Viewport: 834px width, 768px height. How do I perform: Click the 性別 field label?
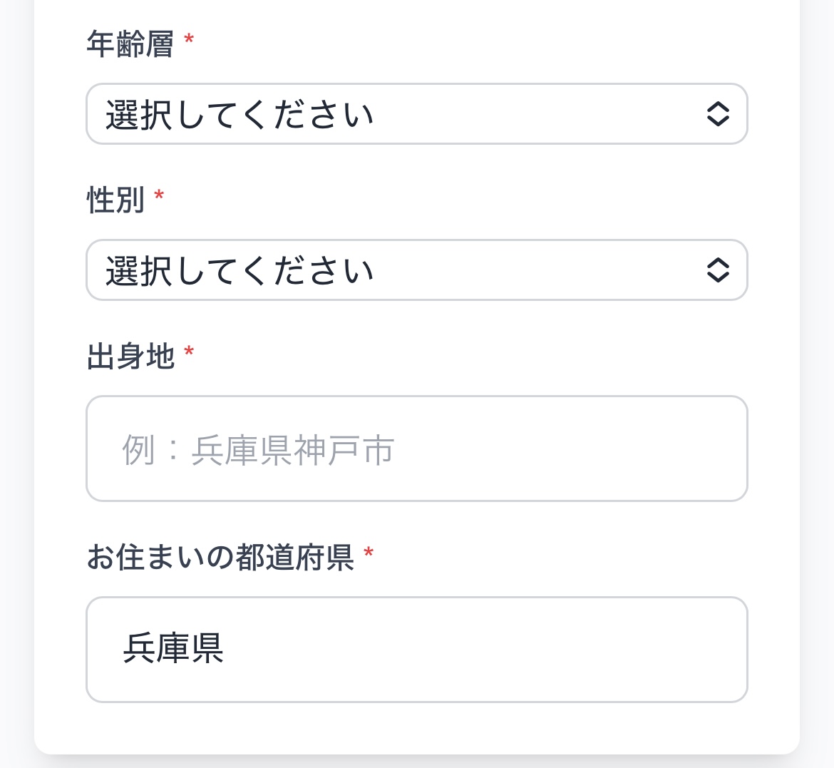click(x=115, y=200)
